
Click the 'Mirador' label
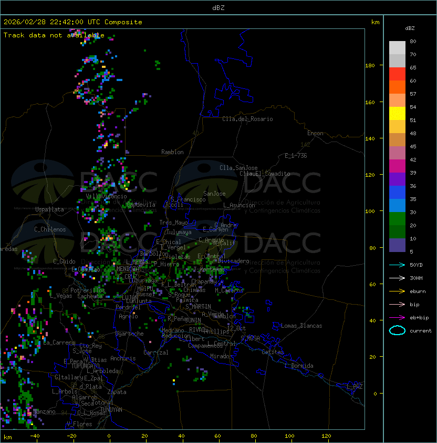pyautogui.click(x=221, y=356)
